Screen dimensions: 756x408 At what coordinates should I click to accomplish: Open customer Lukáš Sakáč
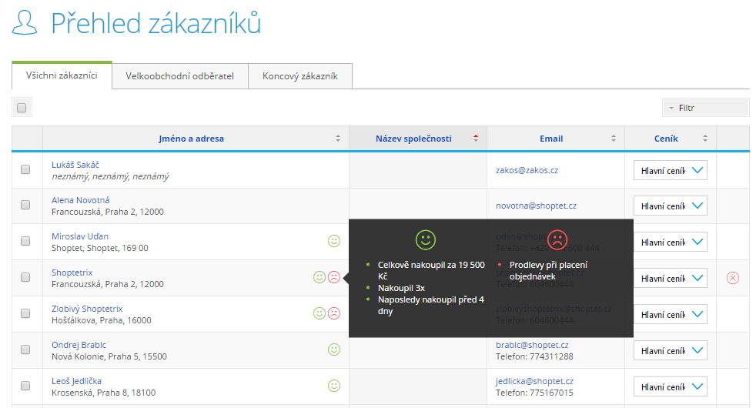[75, 165]
